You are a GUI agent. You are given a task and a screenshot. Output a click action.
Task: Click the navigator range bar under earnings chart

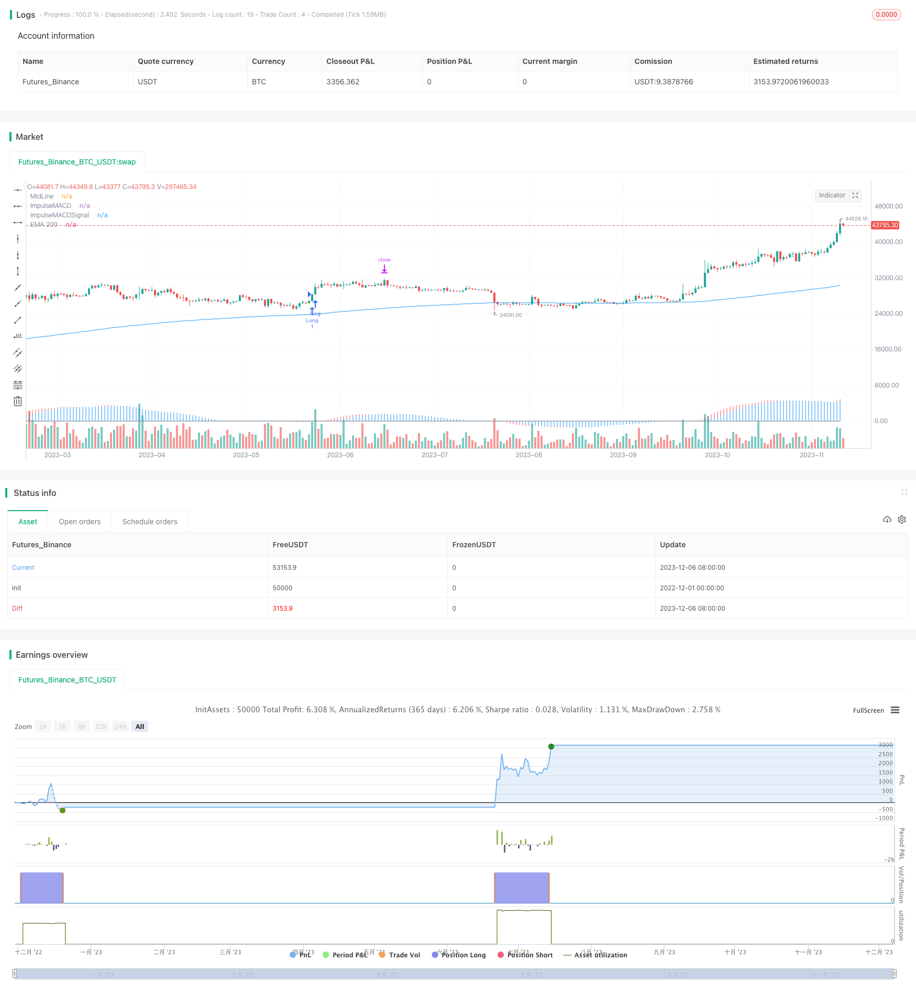pyautogui.click(x=454, y=974)
